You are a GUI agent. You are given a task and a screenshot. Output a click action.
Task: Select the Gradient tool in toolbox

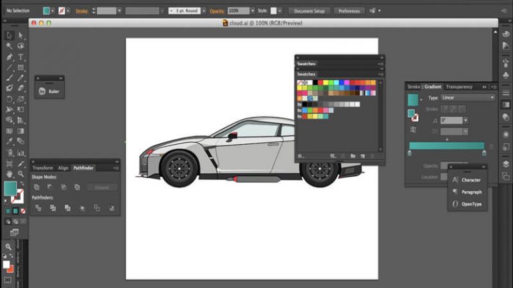tap(21, 131)
